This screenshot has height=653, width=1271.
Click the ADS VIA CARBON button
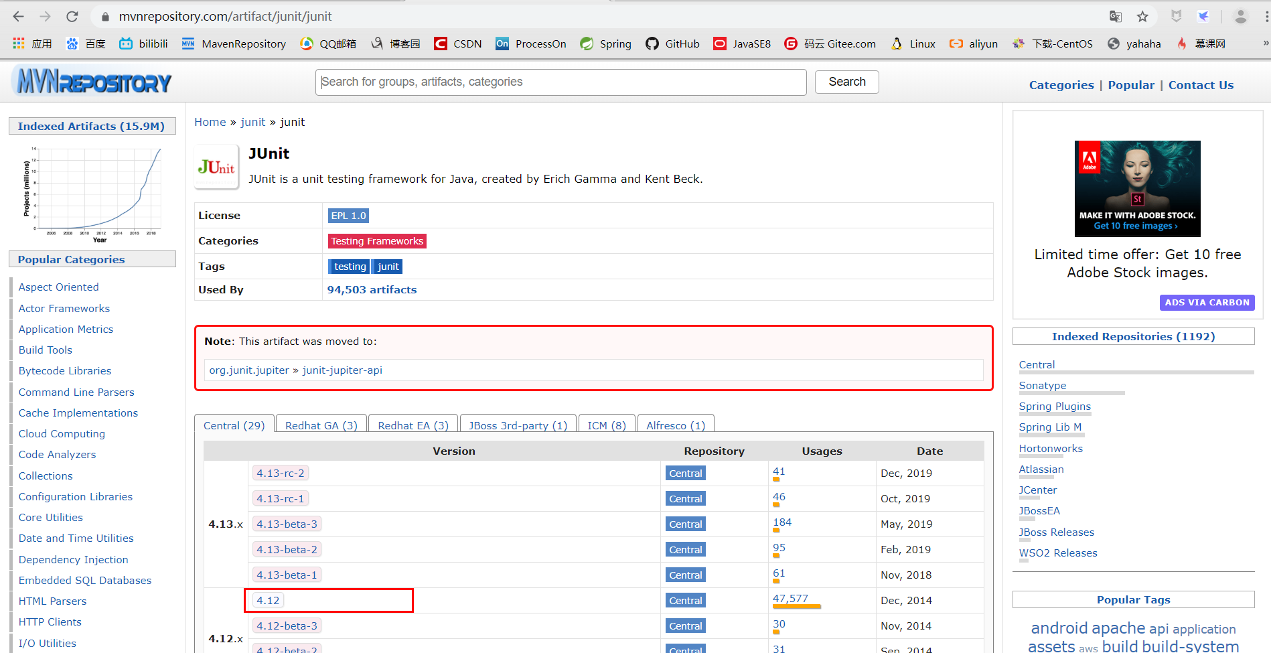click(x=1207, y=303)
